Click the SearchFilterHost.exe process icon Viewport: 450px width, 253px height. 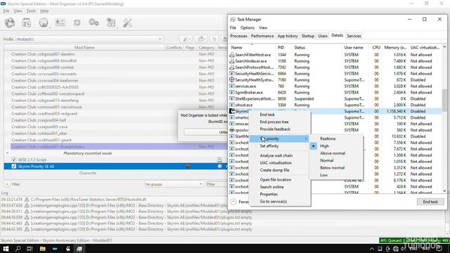[x=231, y=55]
